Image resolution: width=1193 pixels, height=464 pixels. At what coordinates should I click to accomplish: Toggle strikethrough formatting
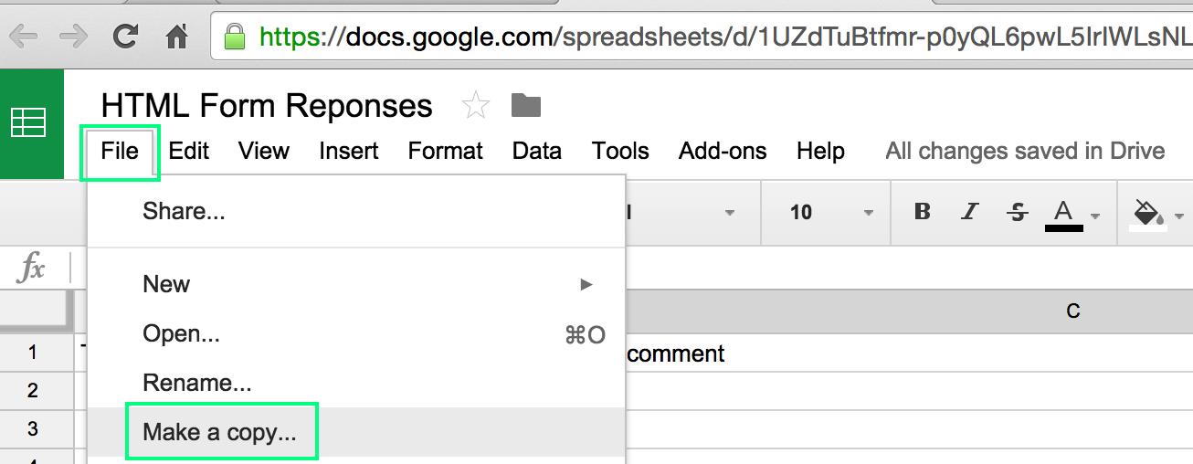tap(1017, 212)
